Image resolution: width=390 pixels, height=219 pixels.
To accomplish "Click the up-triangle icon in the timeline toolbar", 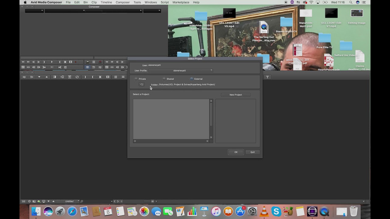I will point(47,77).
